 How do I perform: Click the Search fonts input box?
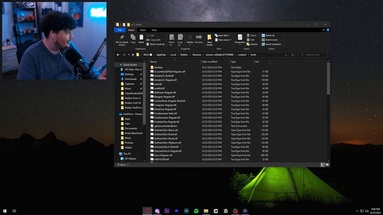click(x=313, y=55)
